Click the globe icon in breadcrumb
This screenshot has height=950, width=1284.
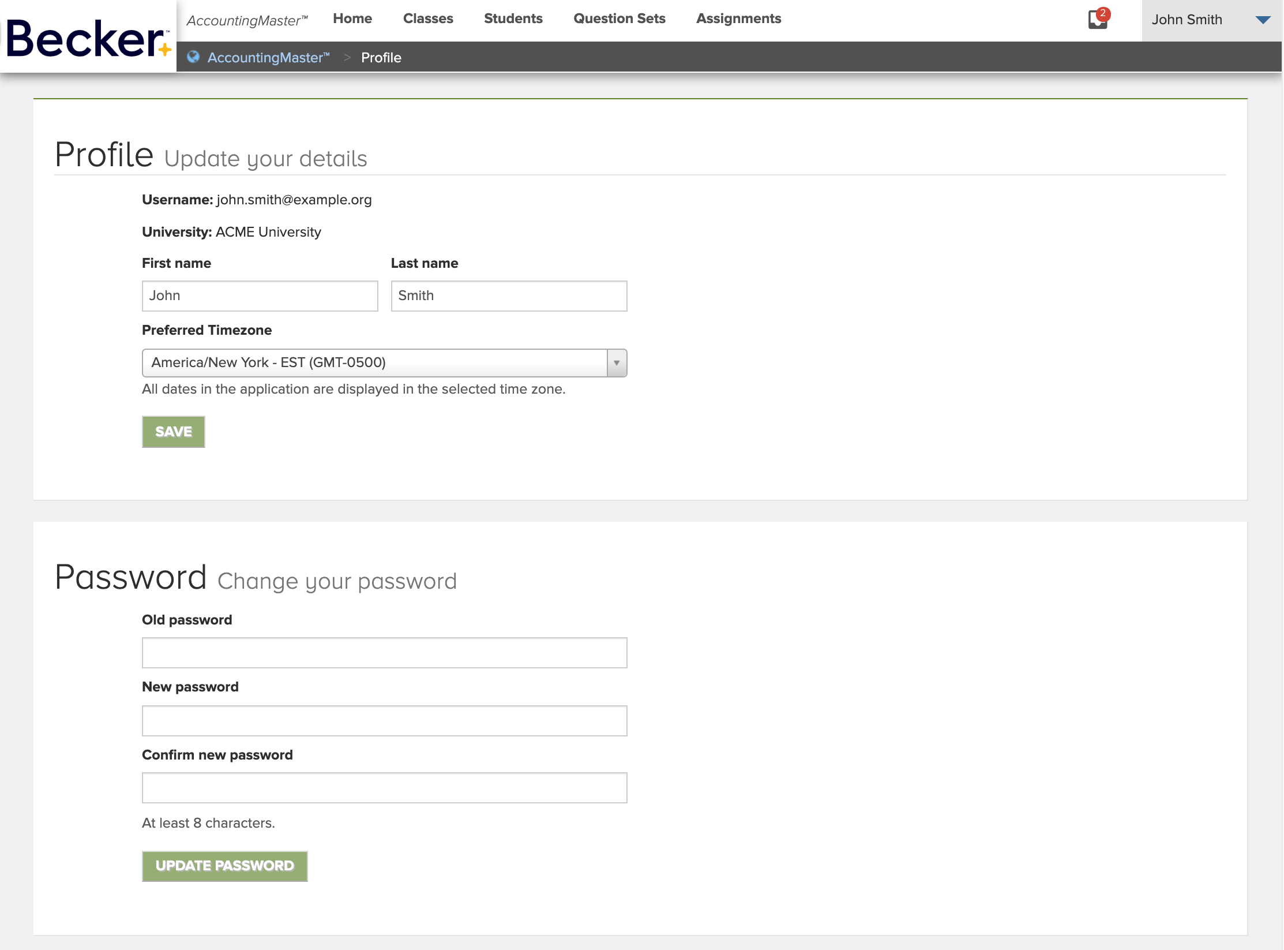coord(193,57)
